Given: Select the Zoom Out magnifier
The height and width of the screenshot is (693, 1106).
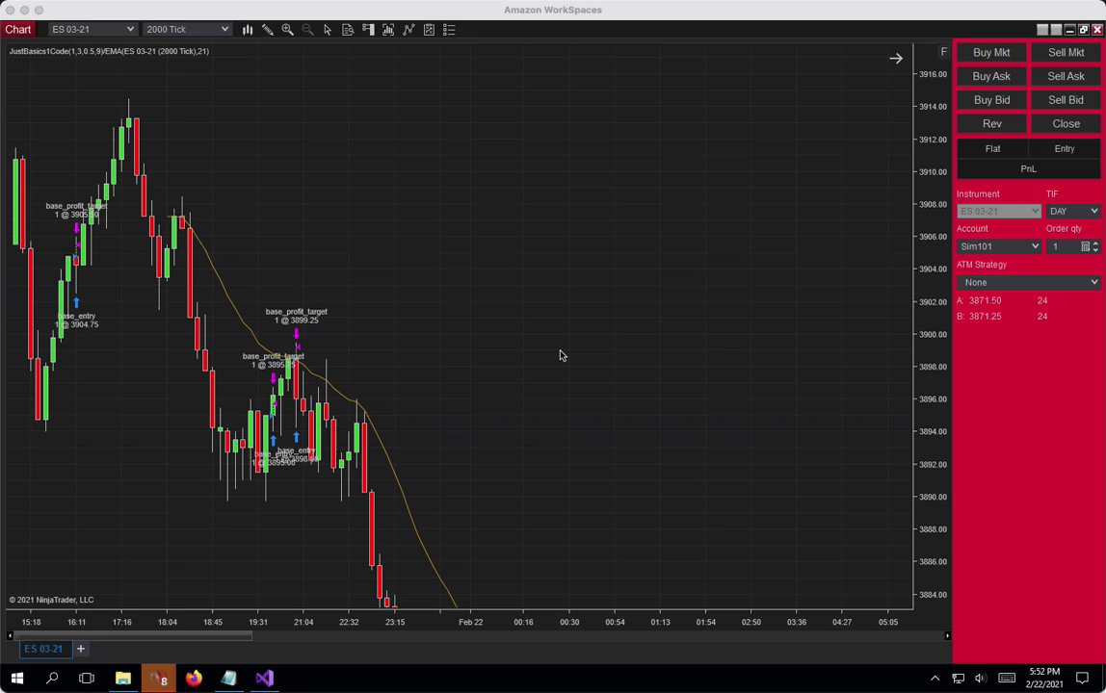Looking at the screenshot, I should 307,30.
